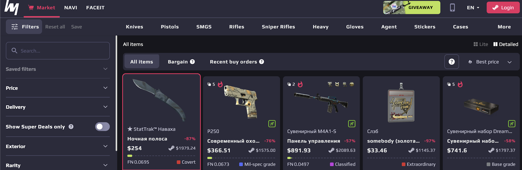The height and width of the screenshot is (170, 522).
Task: Click the Filters icon in the sidebar
Action: click(15, 26)
